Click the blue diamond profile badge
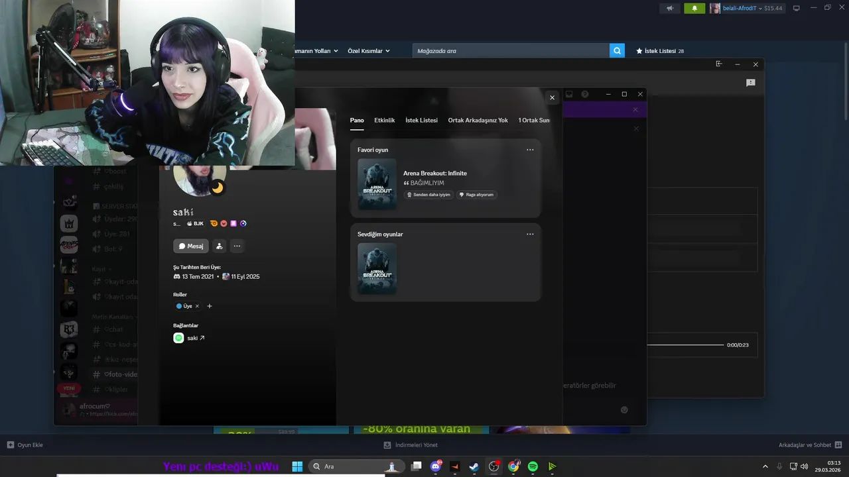 click(x=243, y=223)
